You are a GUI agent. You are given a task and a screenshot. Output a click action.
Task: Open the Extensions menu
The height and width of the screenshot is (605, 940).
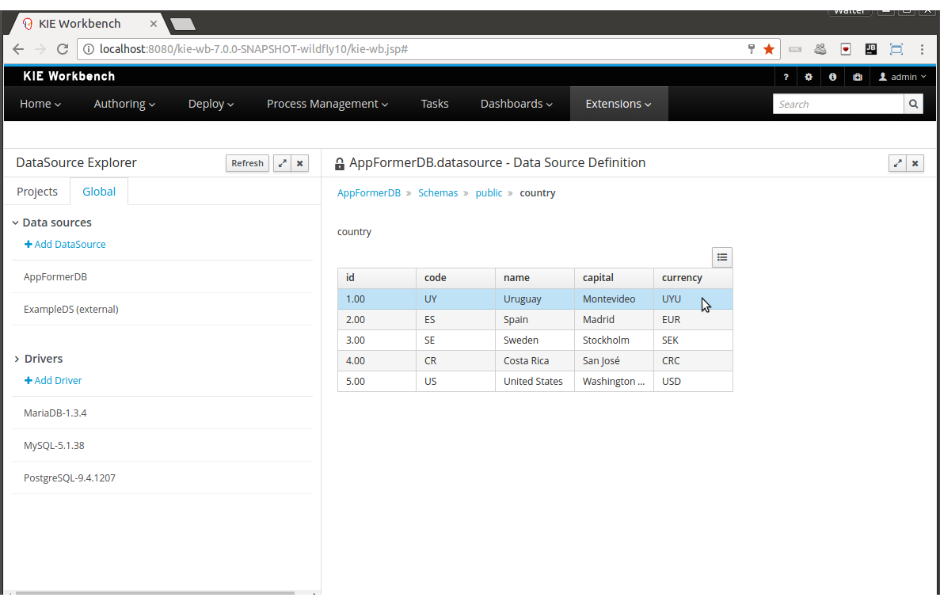coord(618,104)
